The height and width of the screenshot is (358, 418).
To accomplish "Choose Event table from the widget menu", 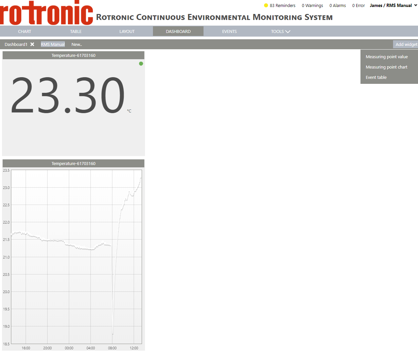I will point(376,77).
